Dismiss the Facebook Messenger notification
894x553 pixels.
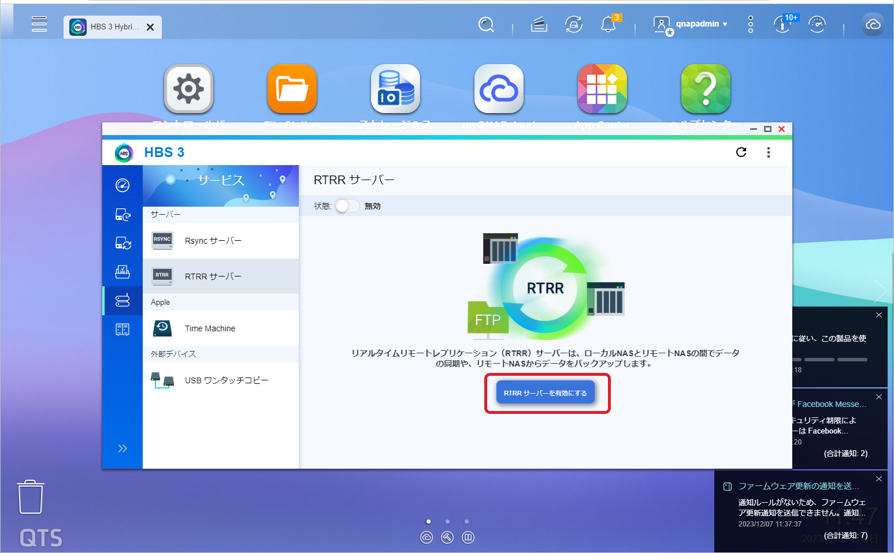879,397
